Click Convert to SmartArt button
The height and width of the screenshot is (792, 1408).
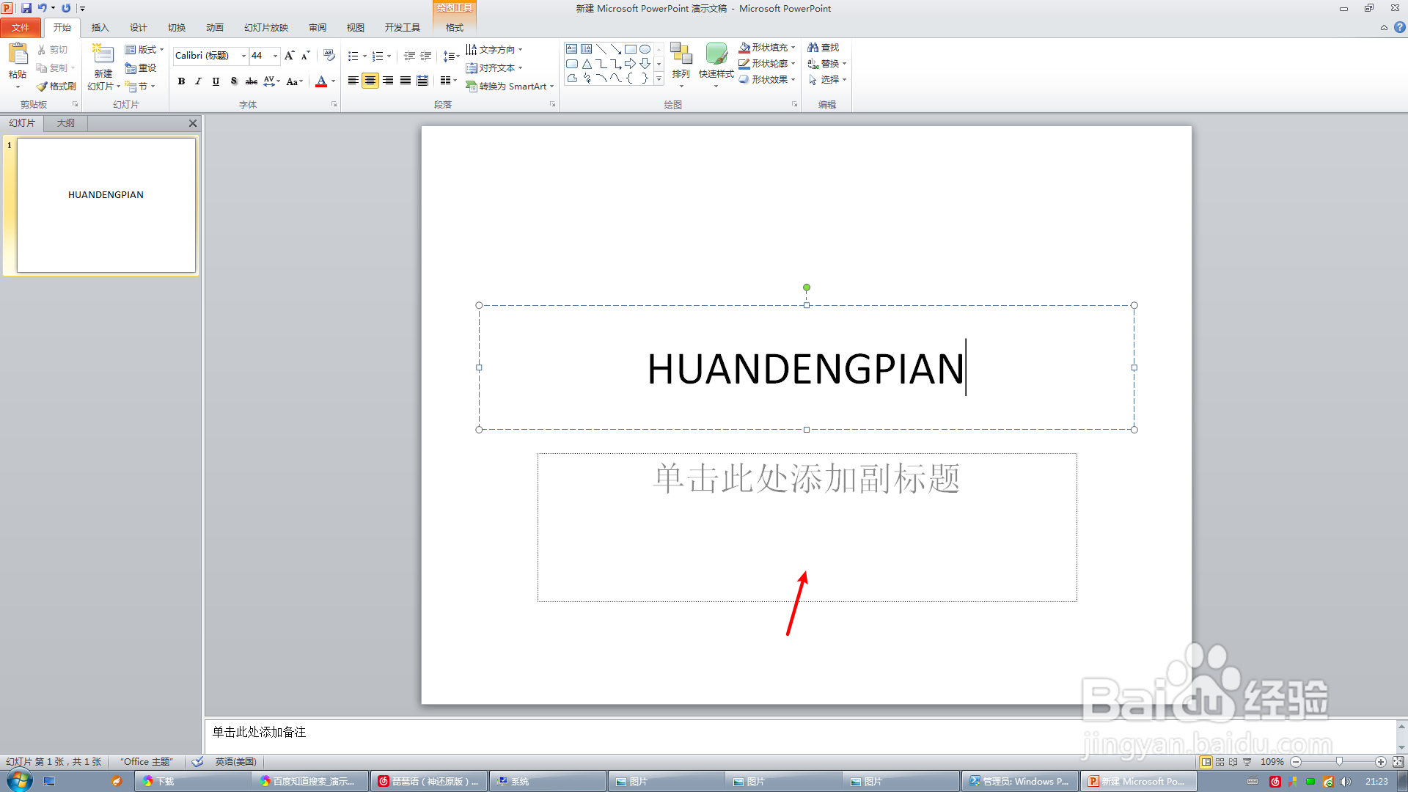[510, 87]
